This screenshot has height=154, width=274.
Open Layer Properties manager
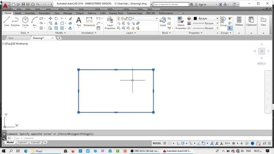pyautogui.click(x=110, y=23)
